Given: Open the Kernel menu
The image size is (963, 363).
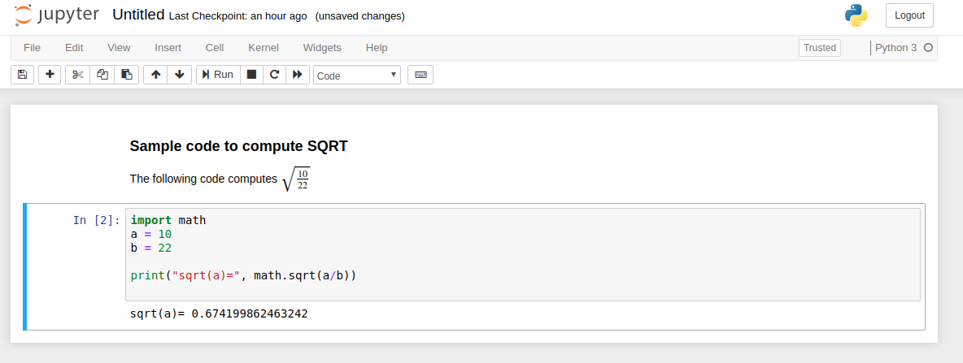Looking at the screenshot, I should (x=264, y=48).
